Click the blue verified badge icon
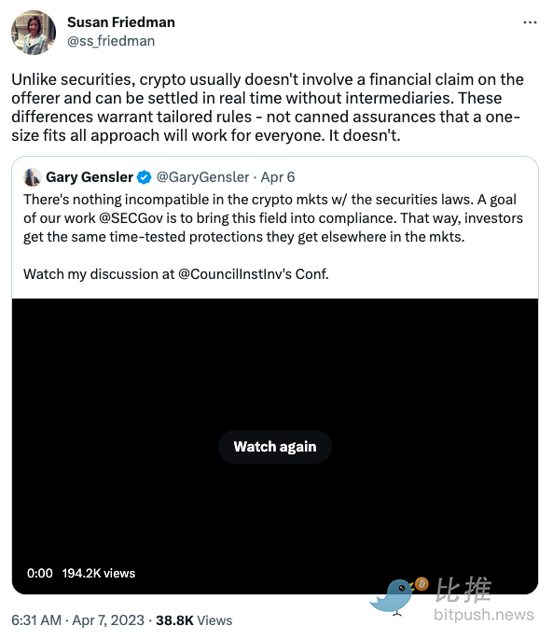 pyautogui.click(x=144, y=177)
